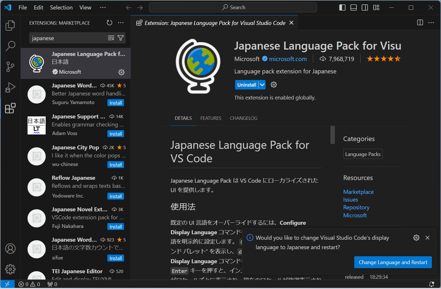Open the Search sidebar icon
Image resolution: width=441 pixels, height=289 pixels.
(10, 46)
